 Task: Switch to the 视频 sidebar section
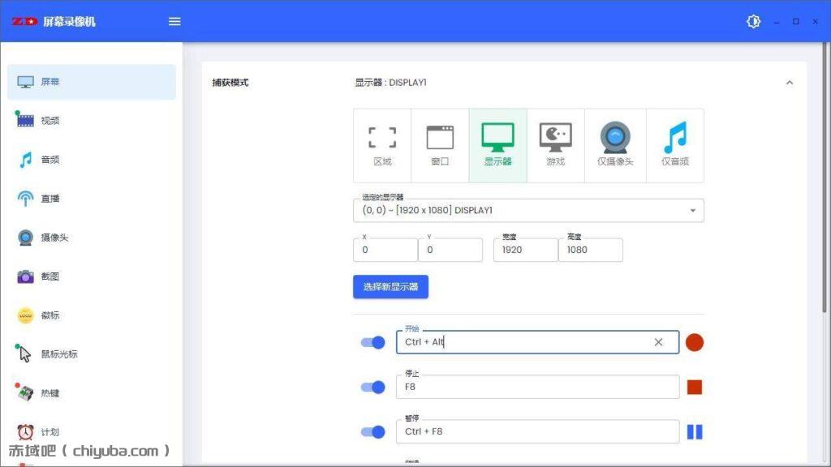(49, 120)
